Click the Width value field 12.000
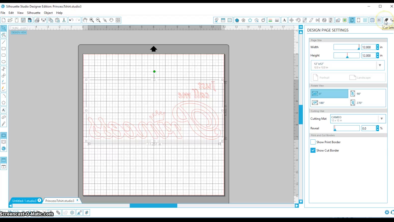The image size is (394, 222). click(368, 47)
